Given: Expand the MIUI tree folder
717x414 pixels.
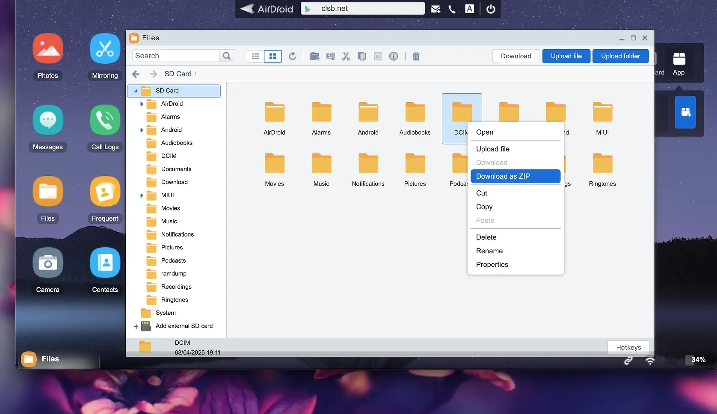Looking at the screenshot, I should click(142, 195).
